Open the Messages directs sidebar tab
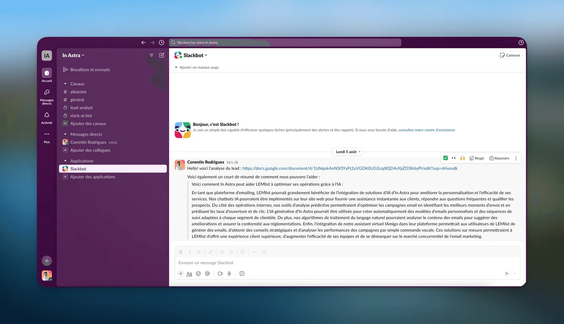564x324 pixels. point(47,97)
